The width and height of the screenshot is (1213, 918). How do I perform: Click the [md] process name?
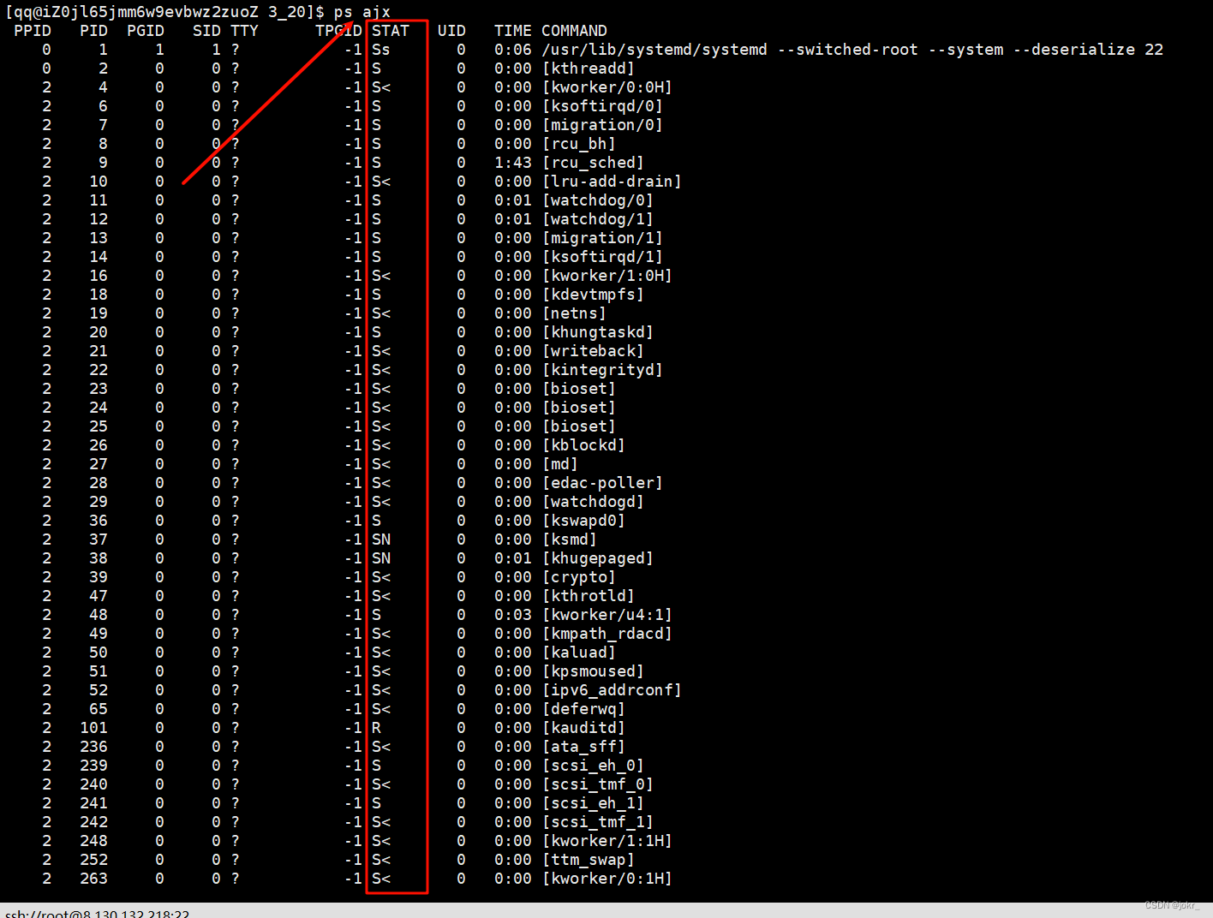tap(560, 464)
